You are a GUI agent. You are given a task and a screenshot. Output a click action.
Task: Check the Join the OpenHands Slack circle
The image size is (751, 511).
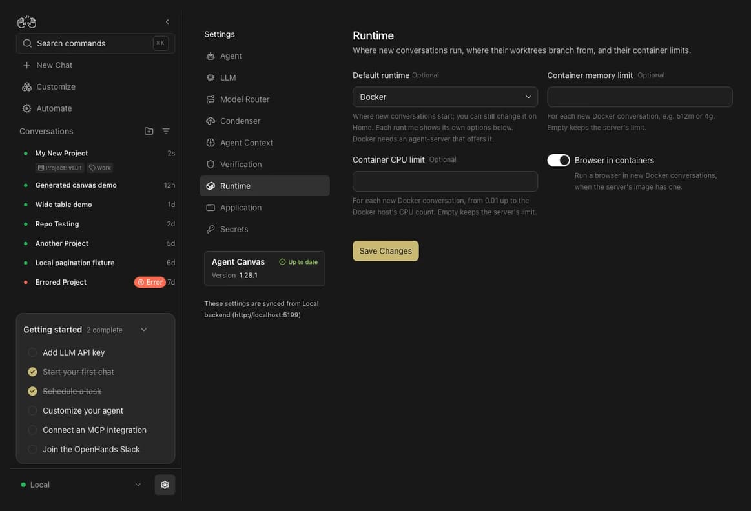click(x=32, y=449)
